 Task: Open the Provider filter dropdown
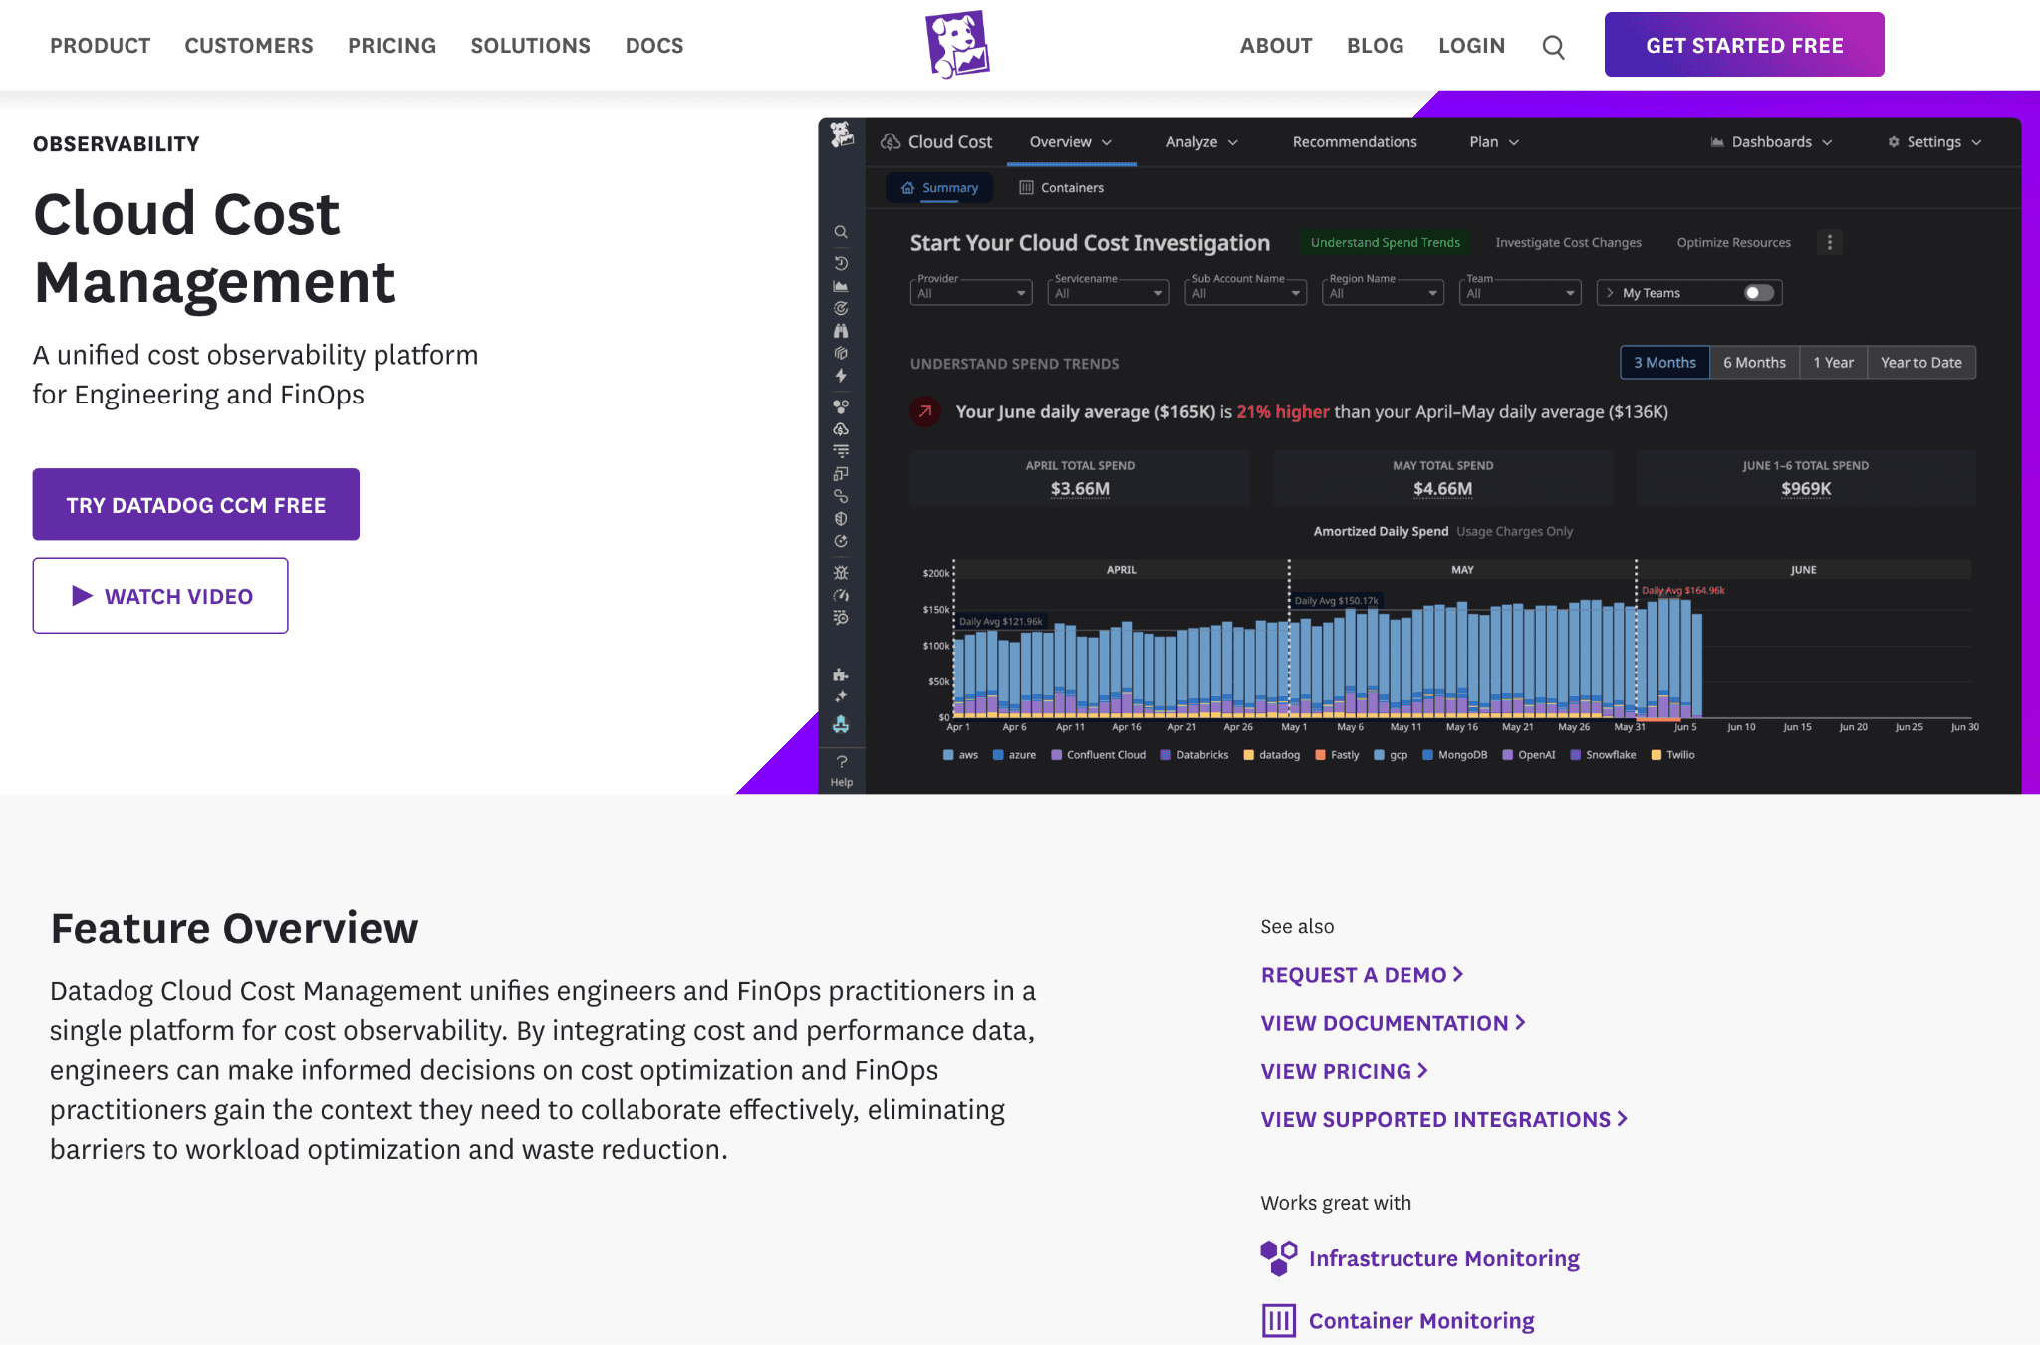(971, 292)
